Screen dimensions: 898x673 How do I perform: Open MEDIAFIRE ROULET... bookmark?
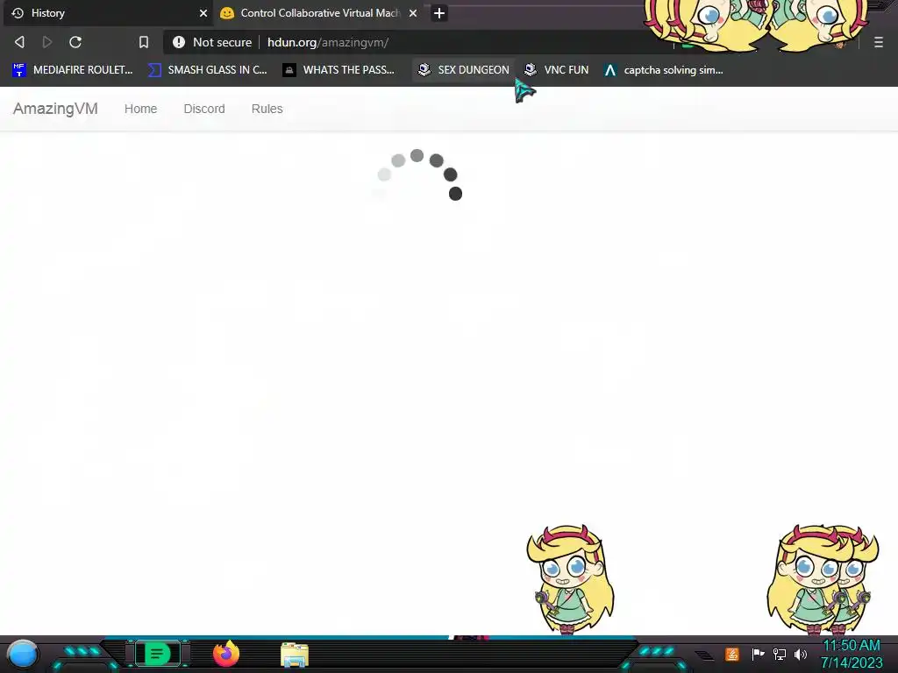73,70
